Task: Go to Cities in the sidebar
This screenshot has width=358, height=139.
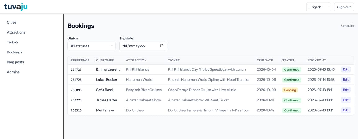Action: 11,22
